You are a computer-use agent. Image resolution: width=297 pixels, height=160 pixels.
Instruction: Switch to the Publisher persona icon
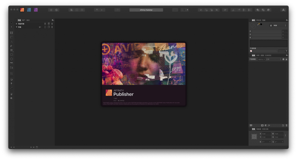pos(22,10)
